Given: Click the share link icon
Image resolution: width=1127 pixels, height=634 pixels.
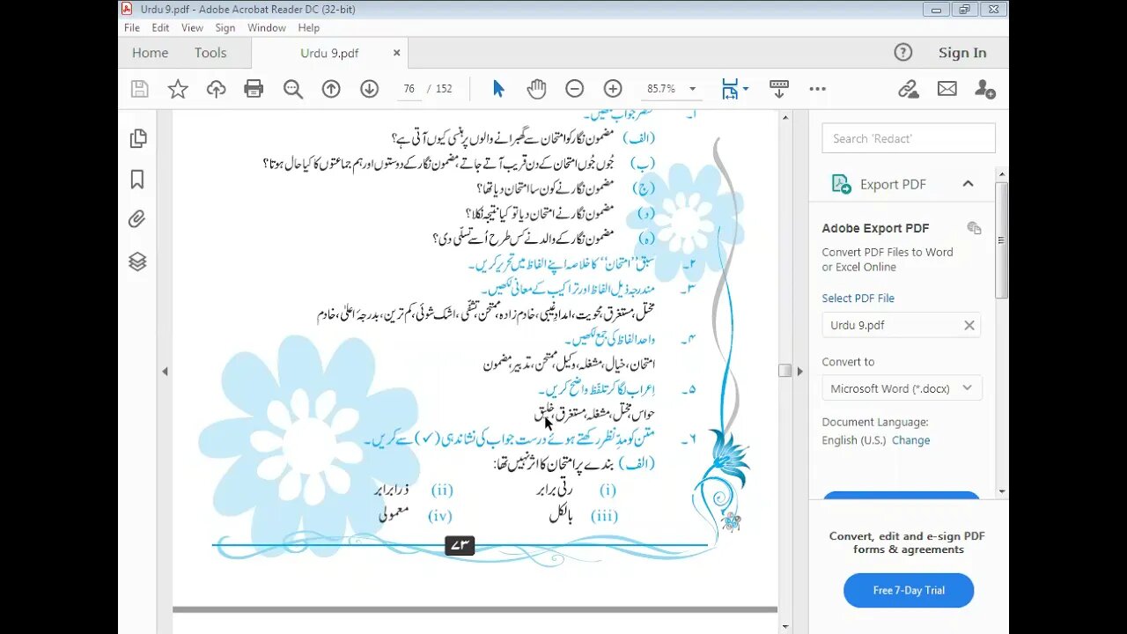Looking at the screenshot, I should 909,89.
